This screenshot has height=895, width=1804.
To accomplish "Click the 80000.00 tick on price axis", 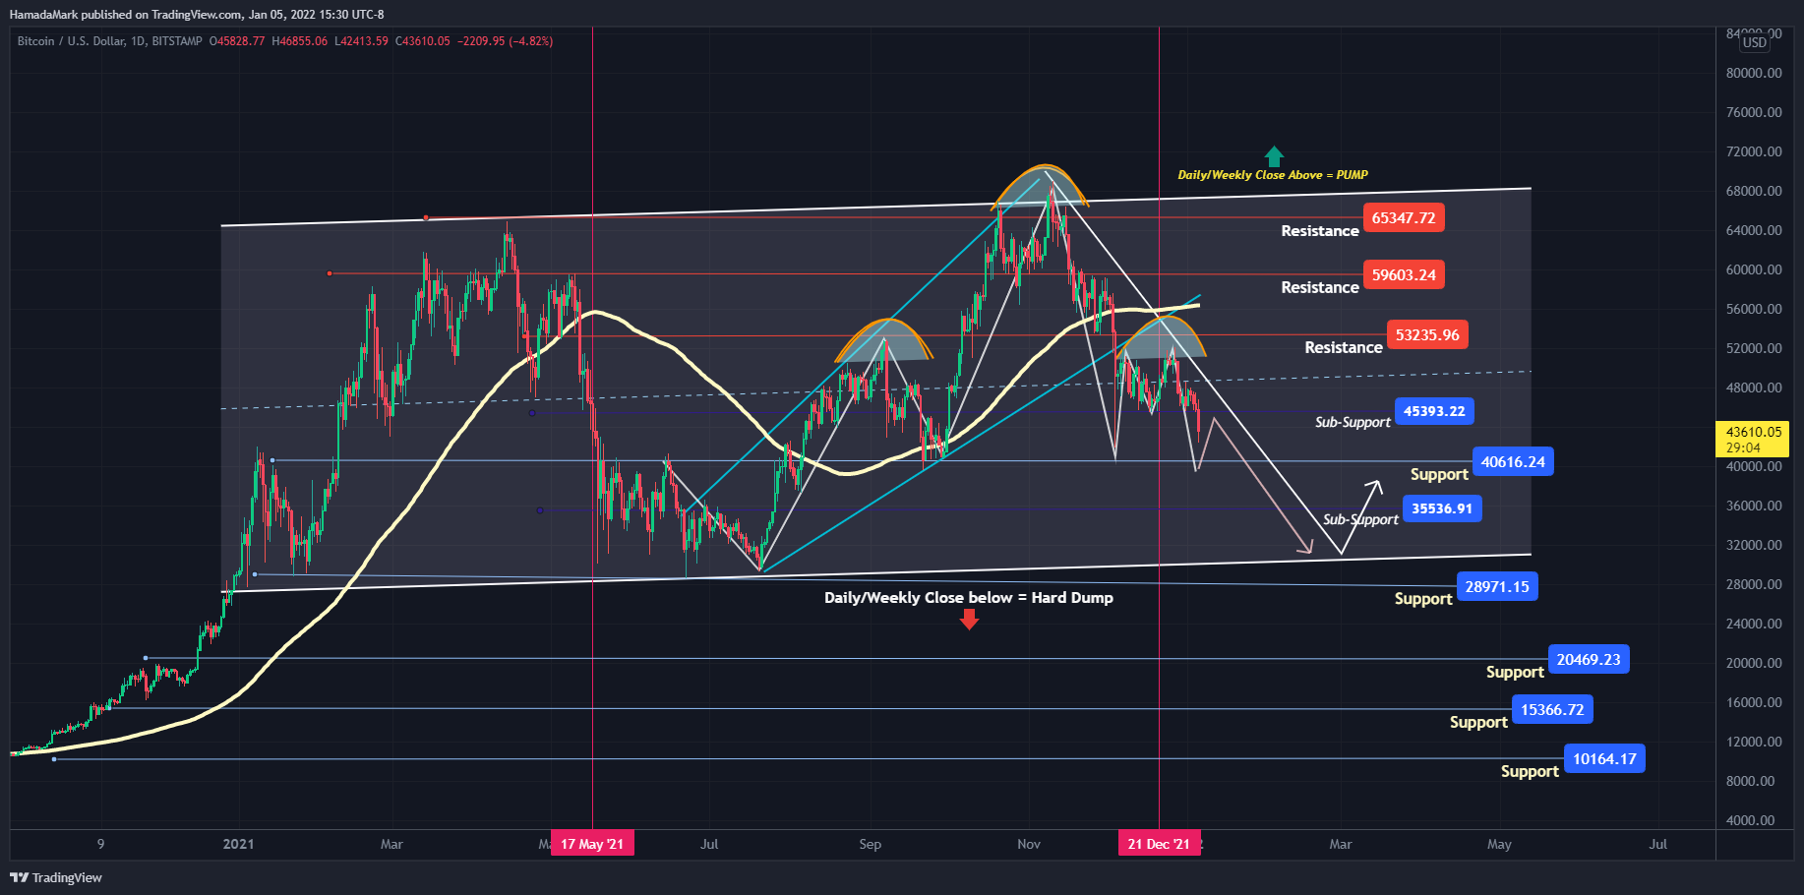I will click(x=1754, y=73).
